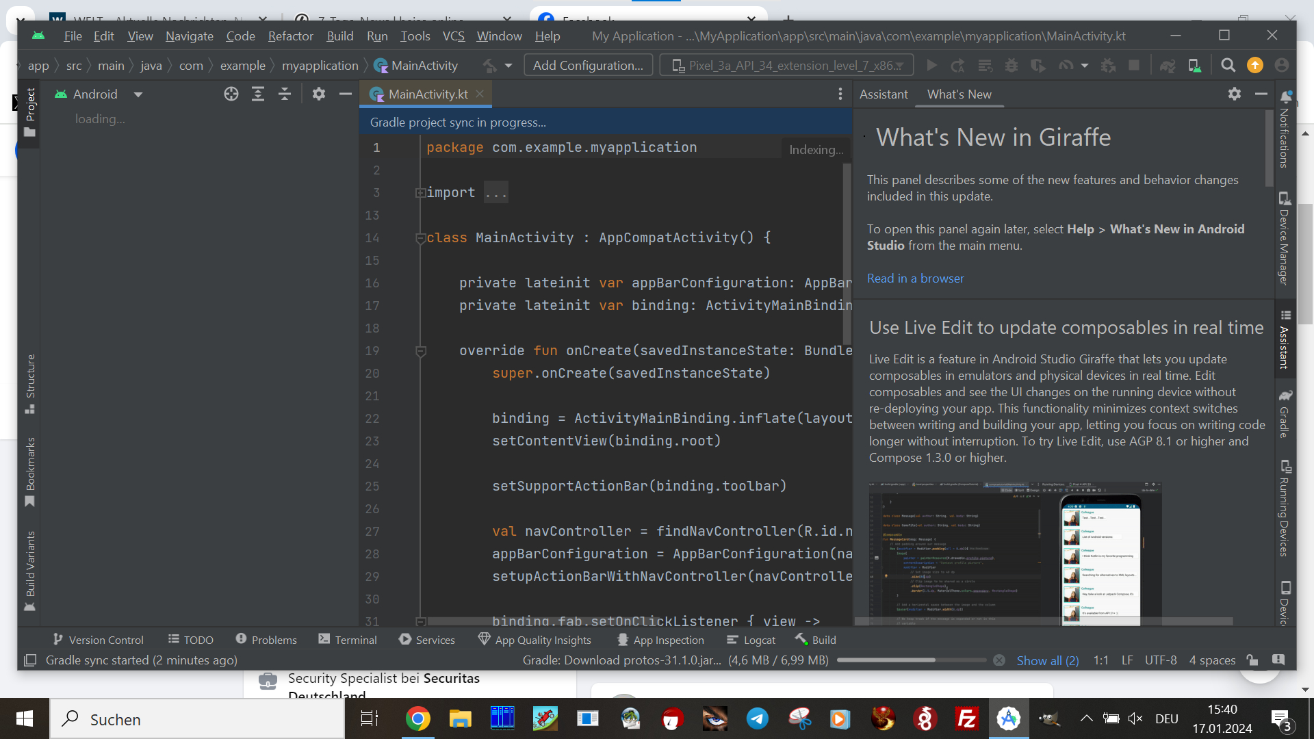This screenshot has height=739, width=1314.
Task: Expand the folded import block
Action: 420,193
